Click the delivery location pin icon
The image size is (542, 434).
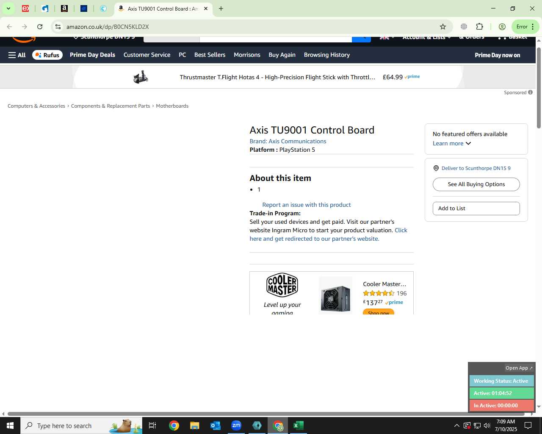click(x=436, y=168)
